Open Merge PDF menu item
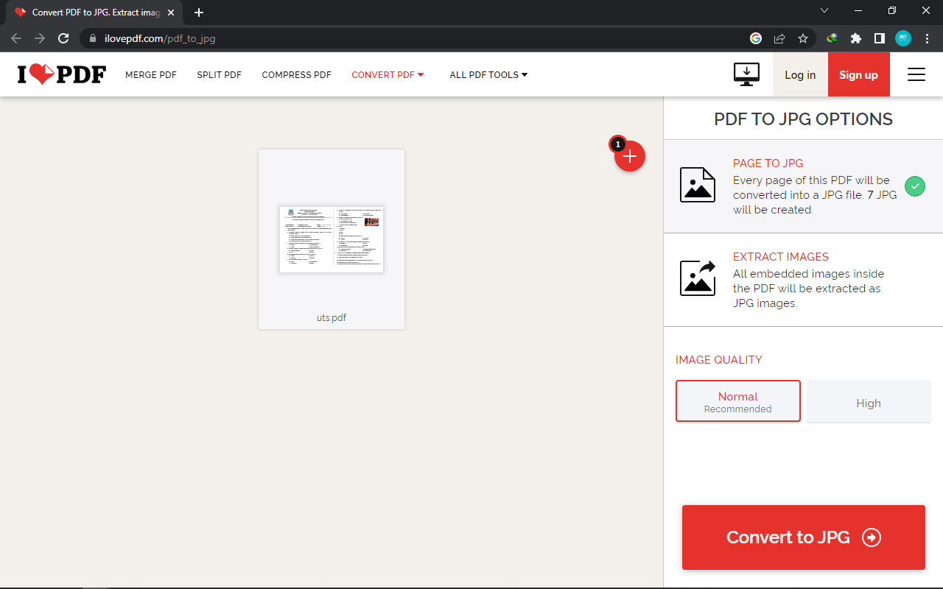 [151, 75]
